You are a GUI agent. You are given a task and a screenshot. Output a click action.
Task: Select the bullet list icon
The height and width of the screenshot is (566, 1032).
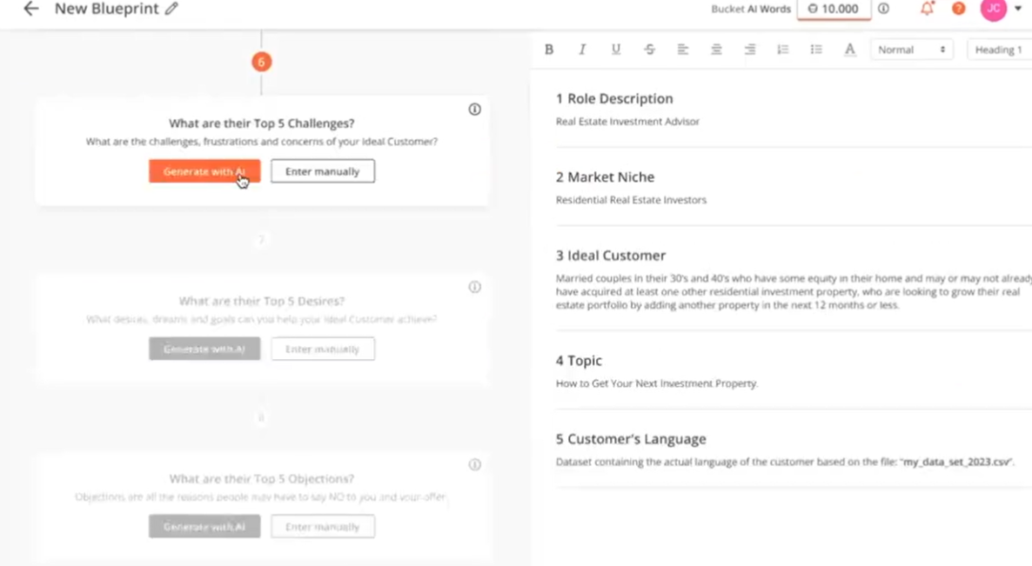(815, 49)
